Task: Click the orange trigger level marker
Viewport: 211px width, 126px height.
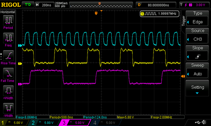Action: point(183,76)
